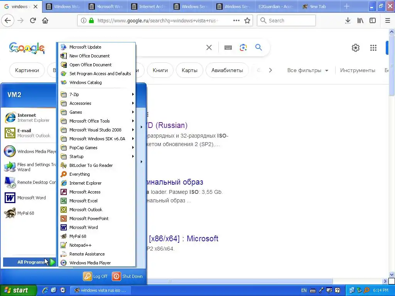This screenshot has width=395, height=296.
Task: Expand Microsoft Windows SDK v6.0A folder
Action: (97, 139)
